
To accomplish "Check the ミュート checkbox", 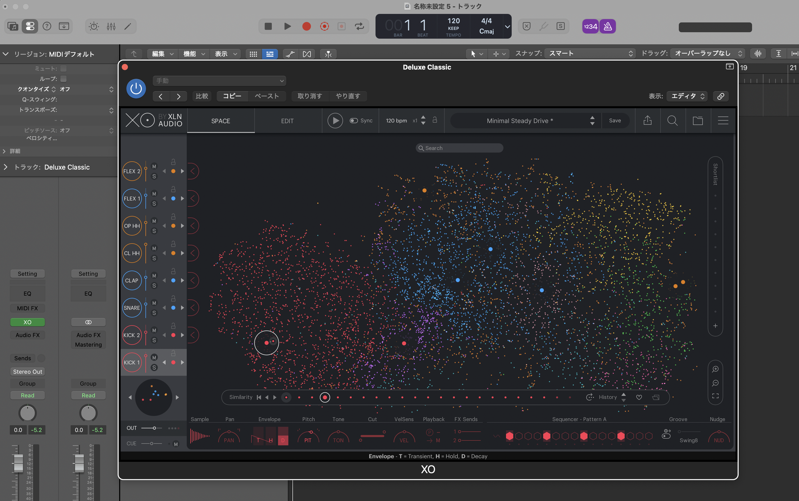I will [x=64, y=69].
